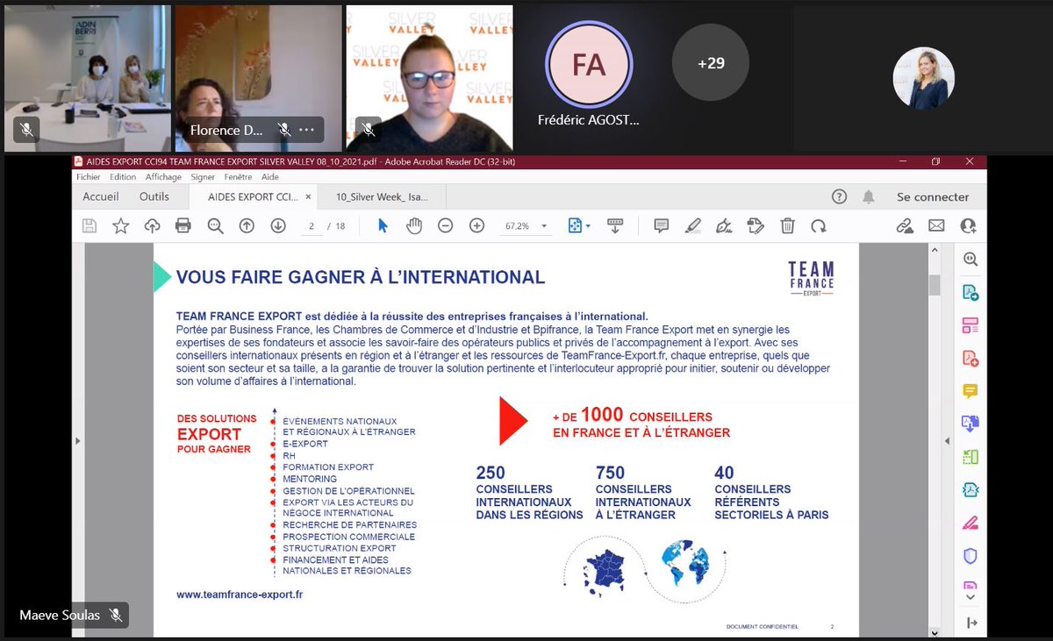Select the highlight text pen tool

click(692, 225)
